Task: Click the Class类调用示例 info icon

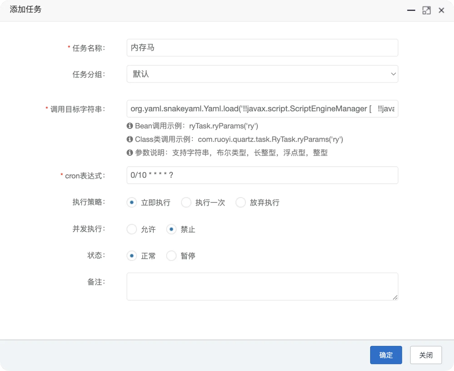Action: [130, 139]
